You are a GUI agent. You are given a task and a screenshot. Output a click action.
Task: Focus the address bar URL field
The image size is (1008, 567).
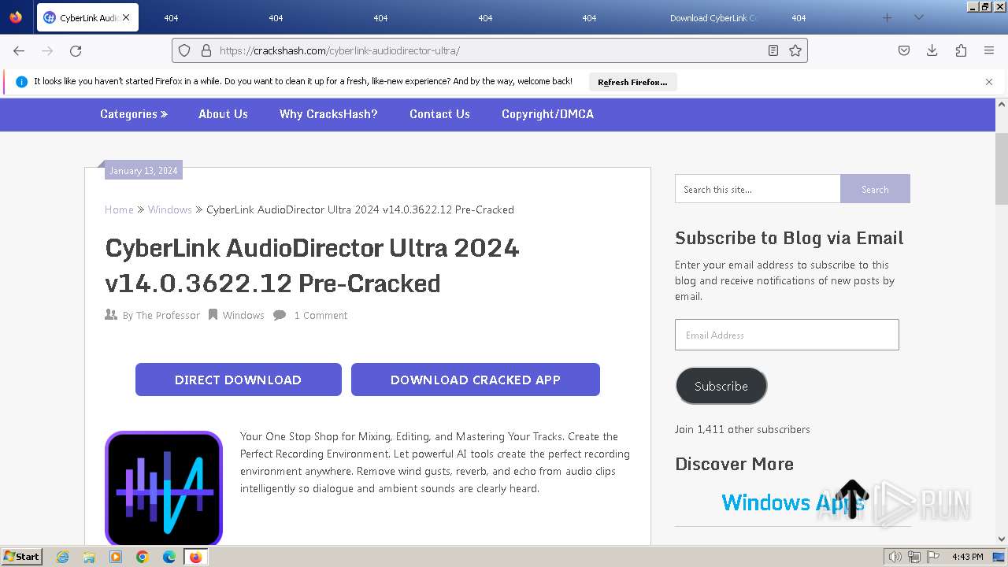(488, 50)
